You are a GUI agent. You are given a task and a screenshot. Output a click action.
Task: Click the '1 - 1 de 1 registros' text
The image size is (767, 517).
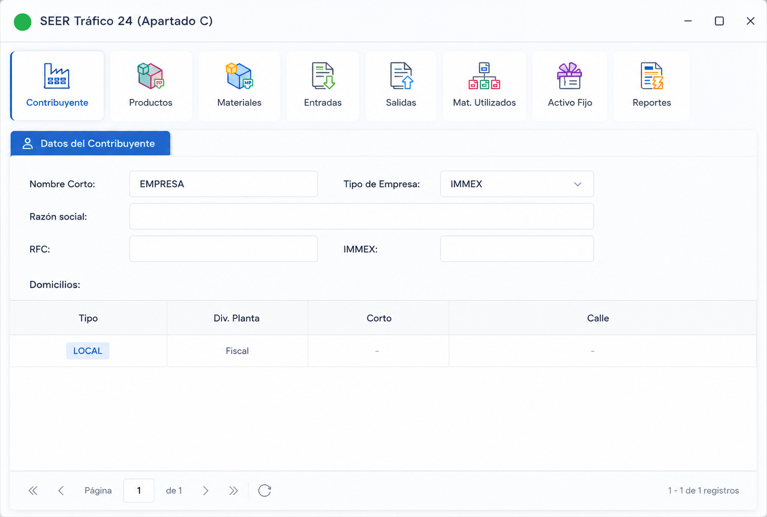pyautogui.click(x=703, y=490)
